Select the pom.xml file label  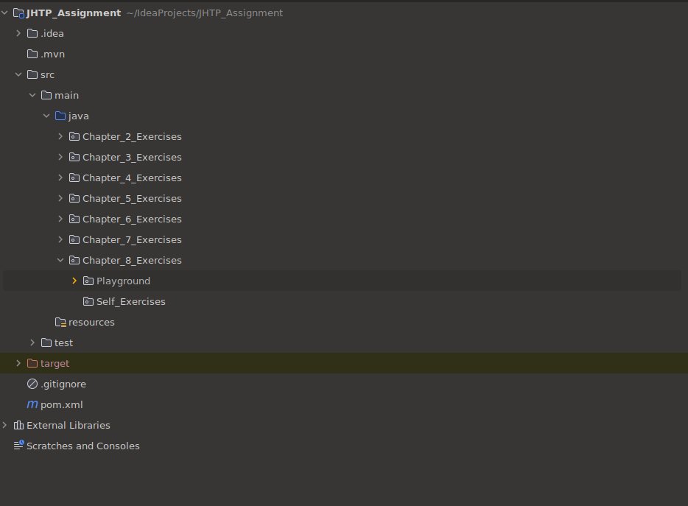tap(61, 404)
